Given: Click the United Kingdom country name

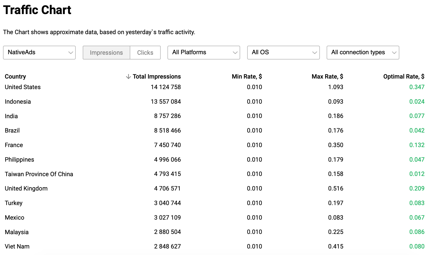Looking at the screenshot, I should pyautogui.click(x=26, y=188).
